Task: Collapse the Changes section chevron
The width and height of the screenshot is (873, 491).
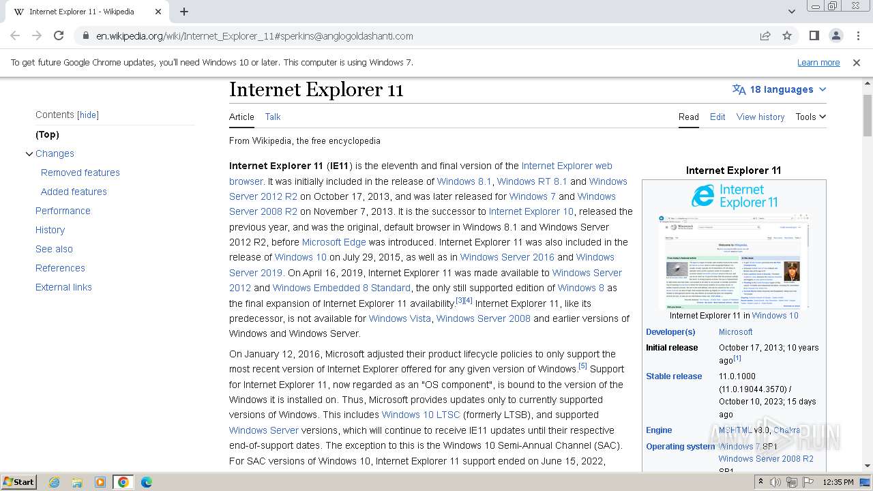Action: (x=29, y=154)
